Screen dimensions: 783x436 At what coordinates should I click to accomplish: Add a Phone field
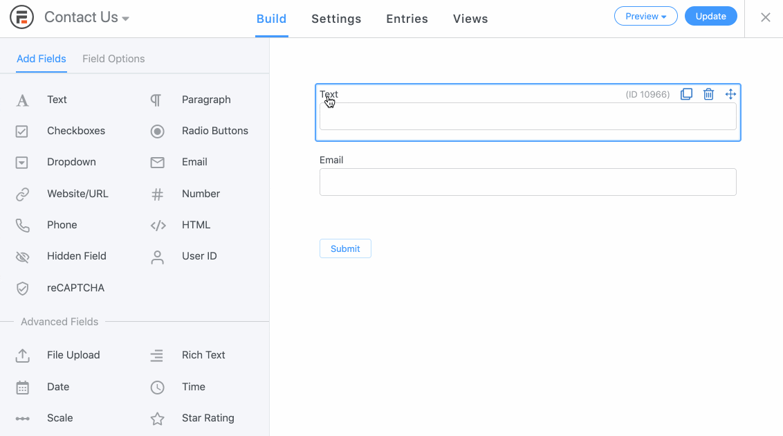click(x=46, y=225)
